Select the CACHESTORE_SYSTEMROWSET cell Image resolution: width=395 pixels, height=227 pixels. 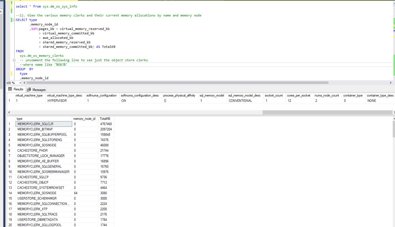coord(43,188)
